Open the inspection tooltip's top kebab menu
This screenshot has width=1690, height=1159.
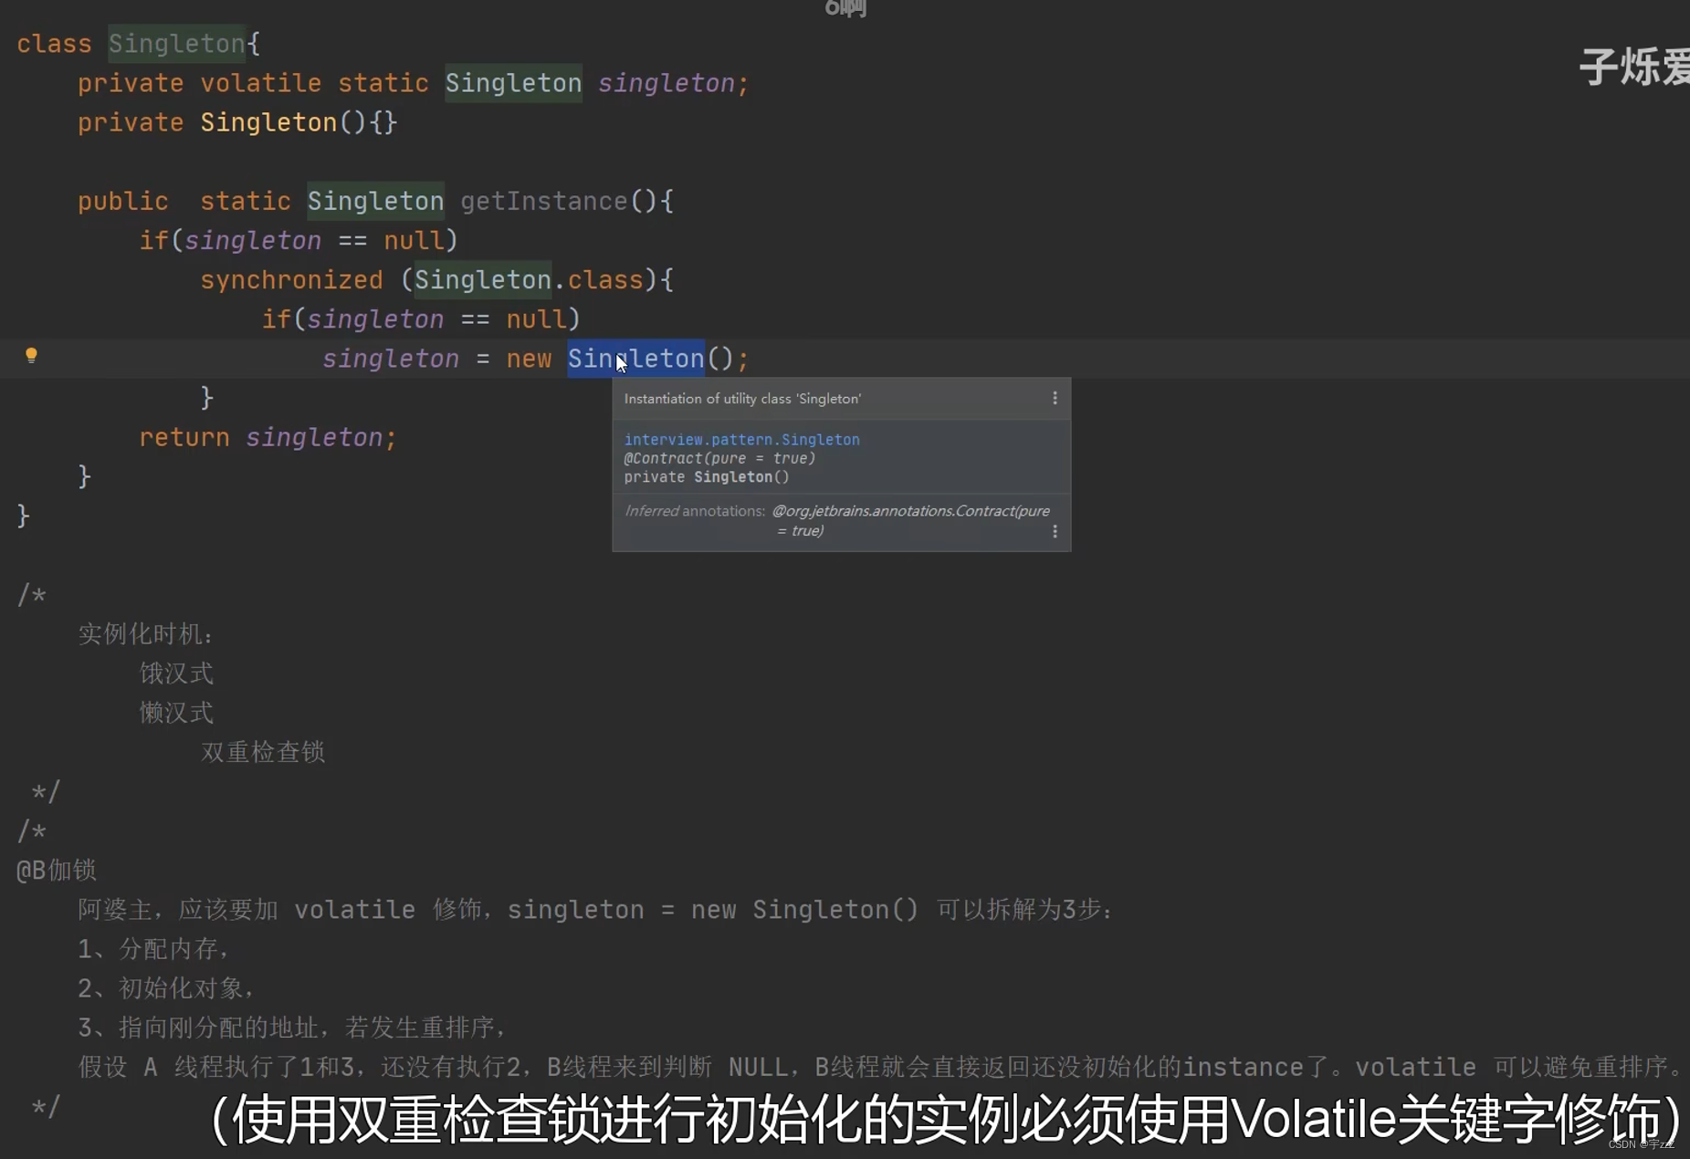point(1055,399)
